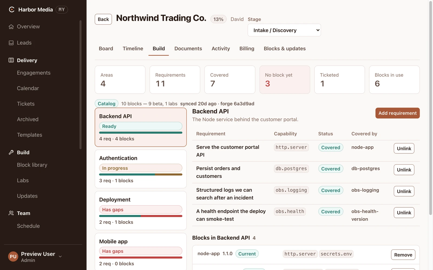Open the Activity tab
Screen dimensions: 433x270
221,49
